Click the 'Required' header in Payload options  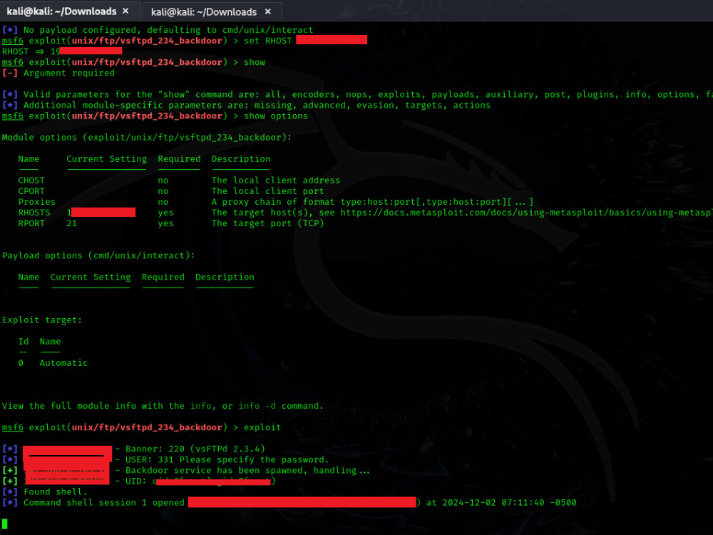point(163,277)
